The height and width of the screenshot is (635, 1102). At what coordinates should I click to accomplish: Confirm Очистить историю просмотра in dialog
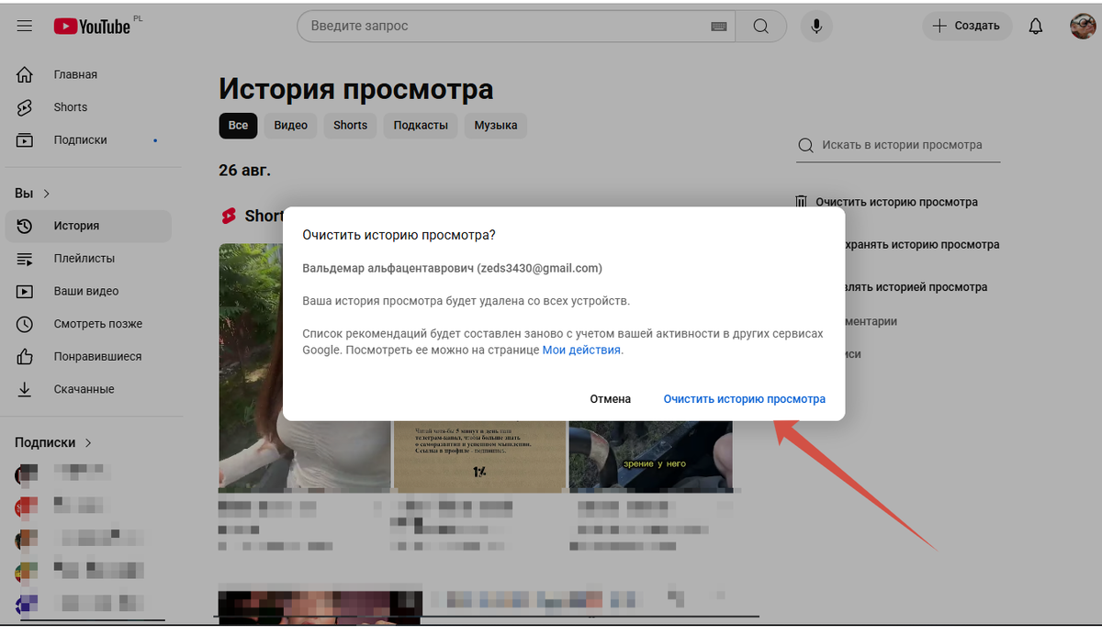(745, 399)
